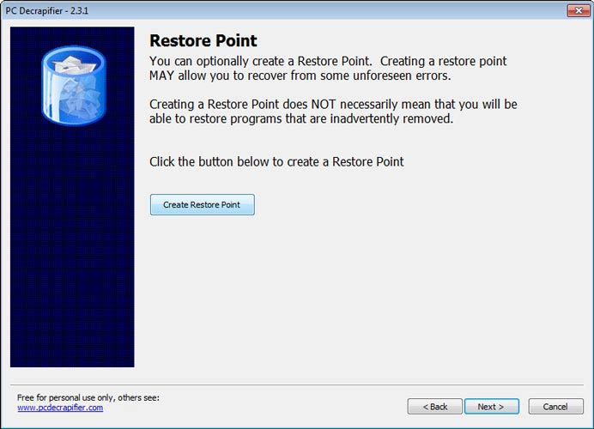
Task: Close the PC Decrapifier window
Action: tap(578, 10)
